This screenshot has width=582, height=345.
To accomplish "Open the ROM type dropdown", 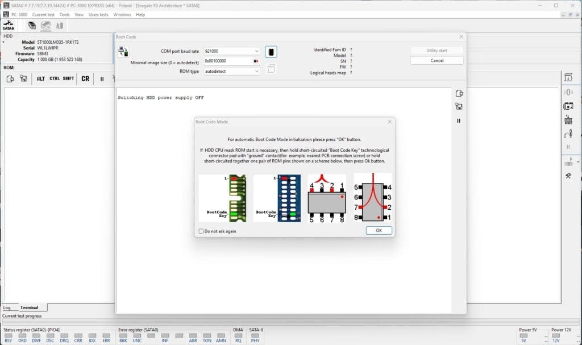I will point(256,71).
